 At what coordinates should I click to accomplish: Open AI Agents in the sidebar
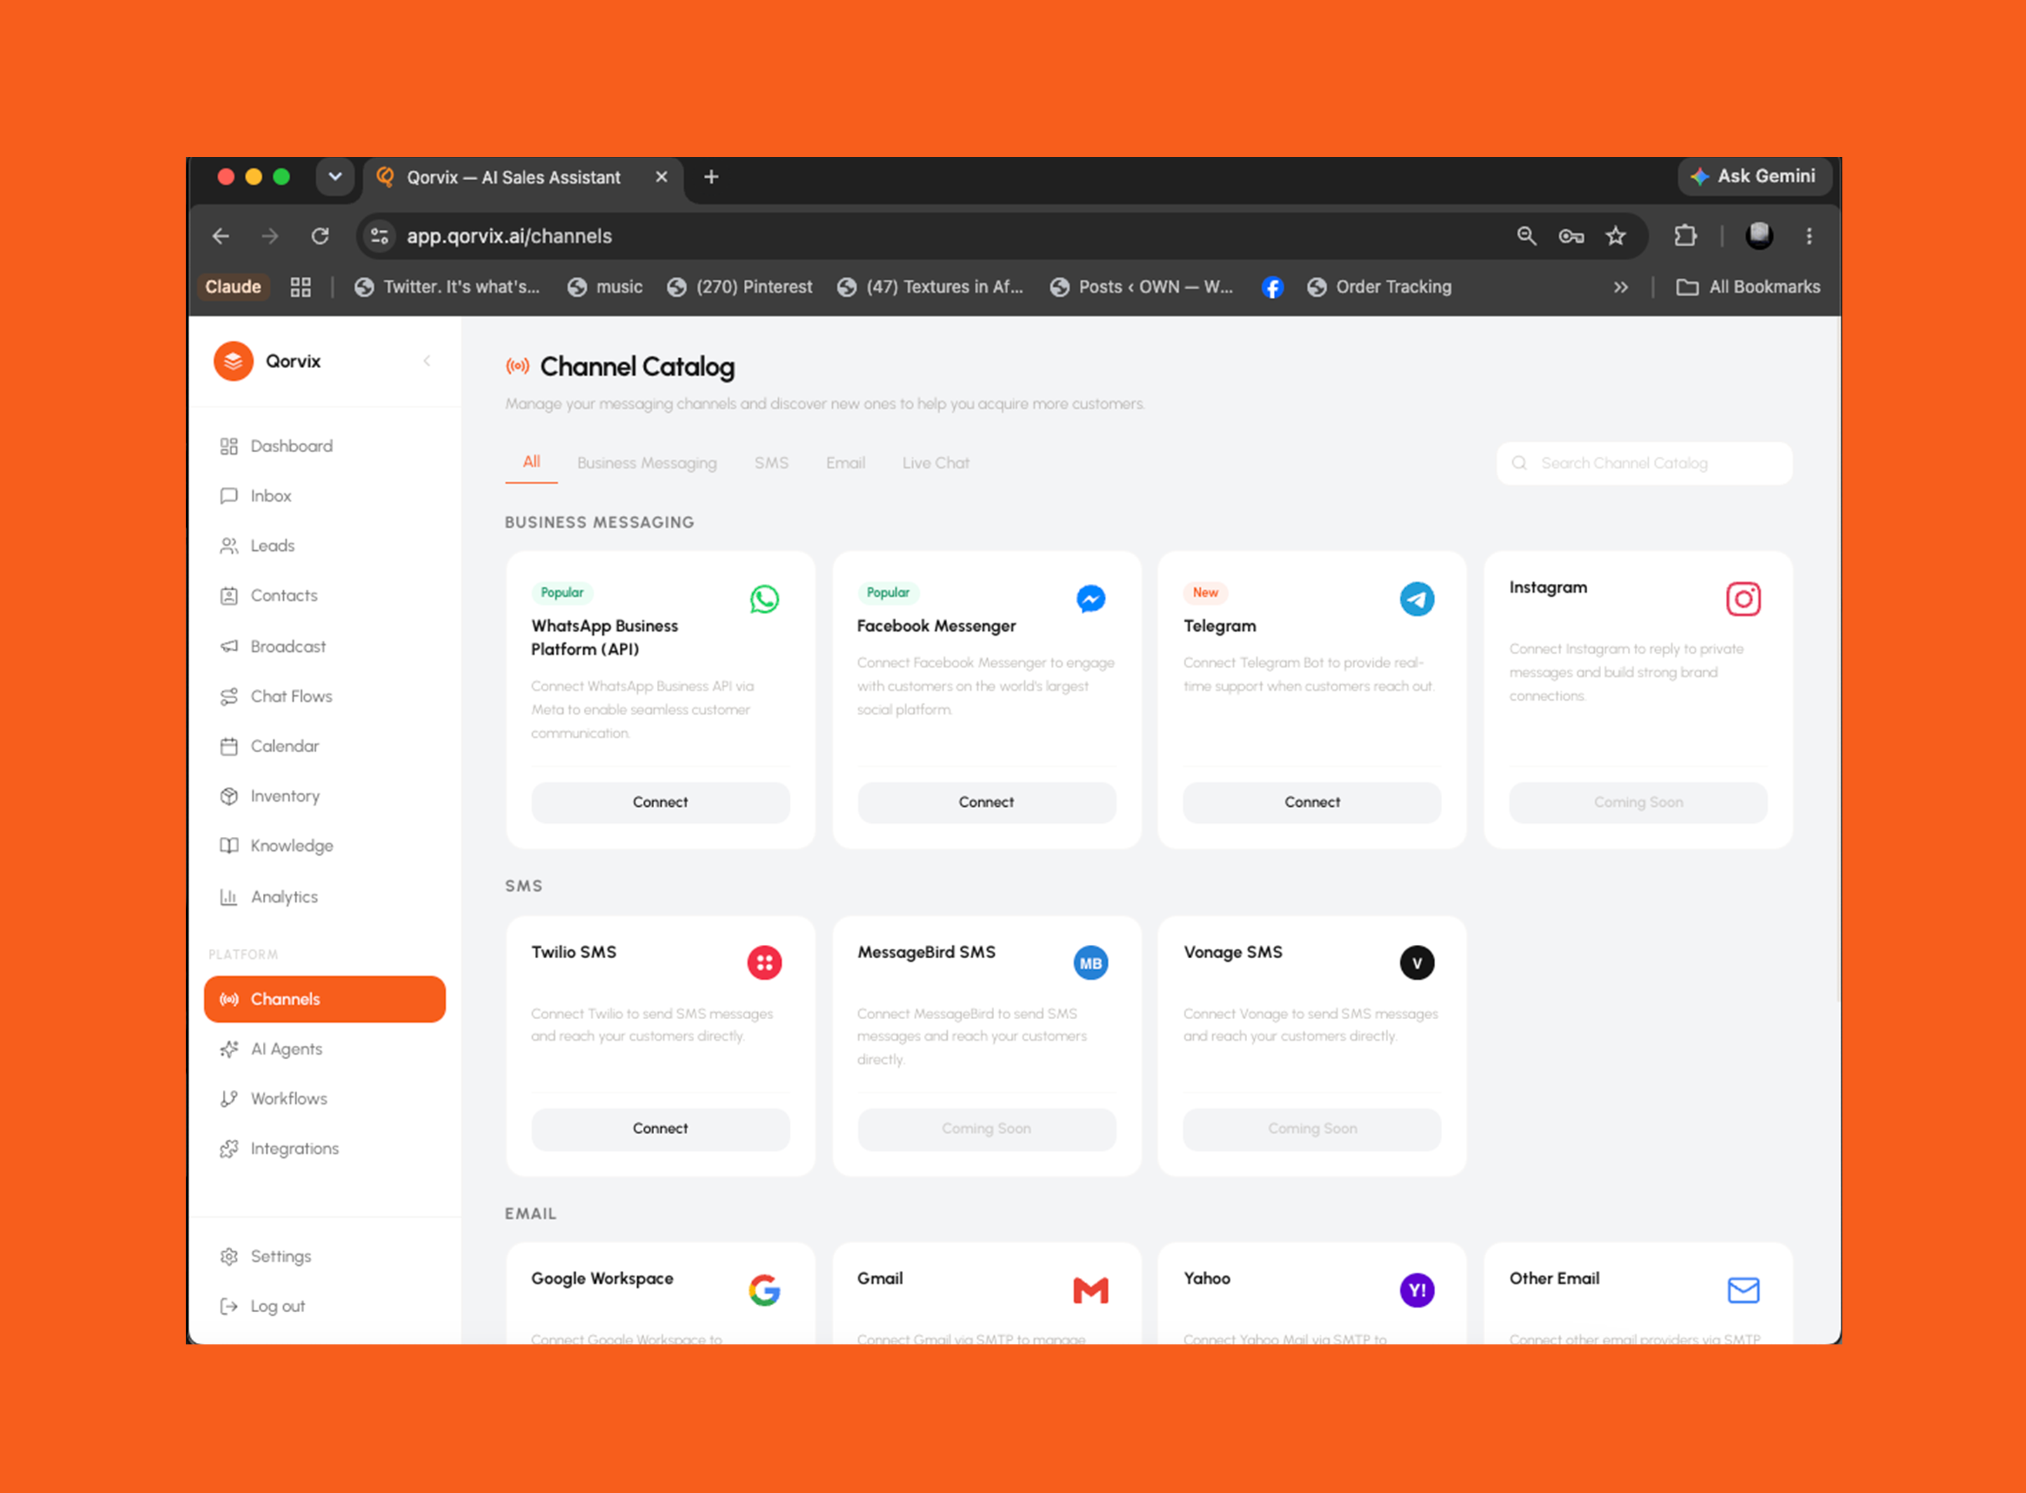[x=325, y=1049]
